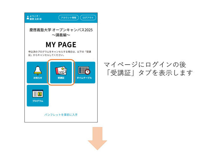
Task: Click the user avatar icon in the header
Action: pyautogui.click(x=28, y=18)
